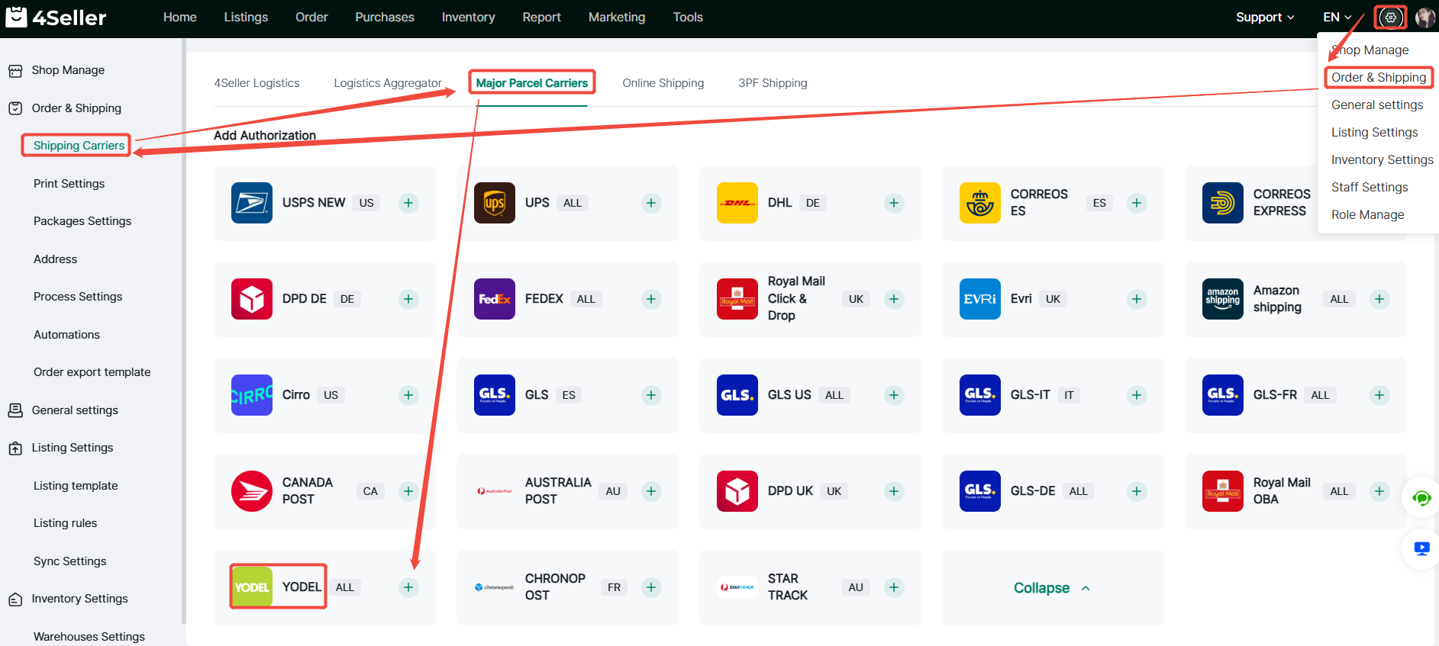The height and width of the screenshot is (646, 1439).
Task: Open the settings gear icon in header
Action: pos(1391,17)
